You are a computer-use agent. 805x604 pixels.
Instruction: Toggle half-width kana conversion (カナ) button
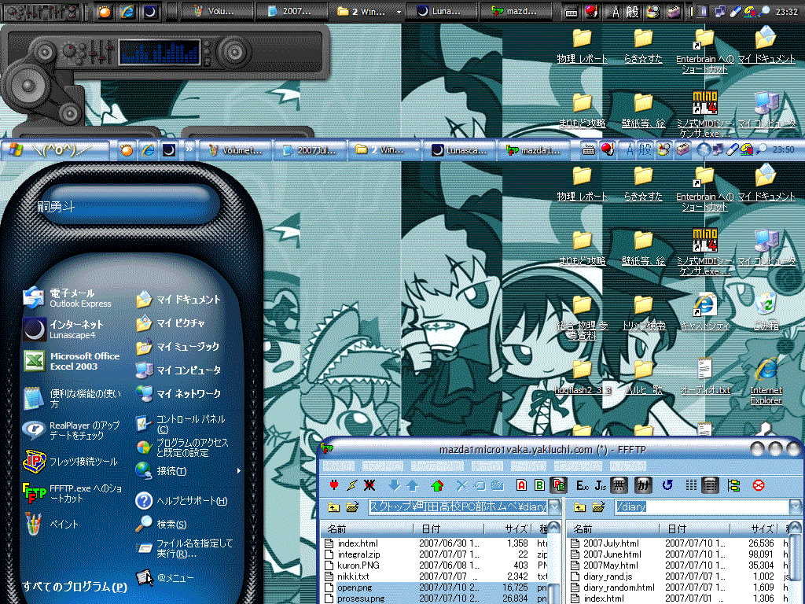643,485
